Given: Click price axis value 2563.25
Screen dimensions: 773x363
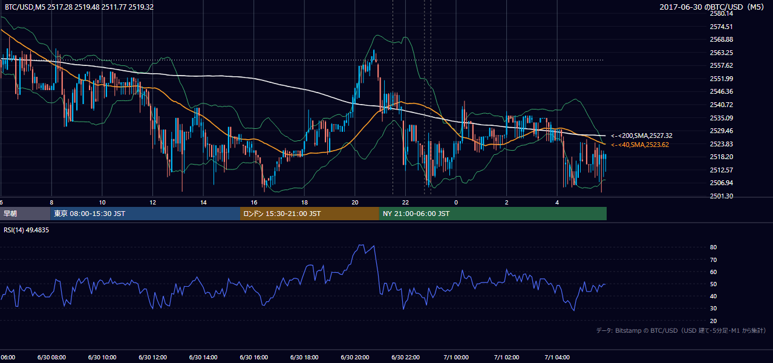Looking at the screenshot, I should pyautogui.click(x=721, y=53).
